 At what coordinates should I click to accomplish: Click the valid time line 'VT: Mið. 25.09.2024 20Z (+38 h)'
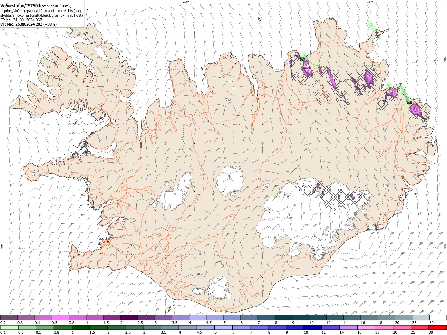tap(28, 24)
